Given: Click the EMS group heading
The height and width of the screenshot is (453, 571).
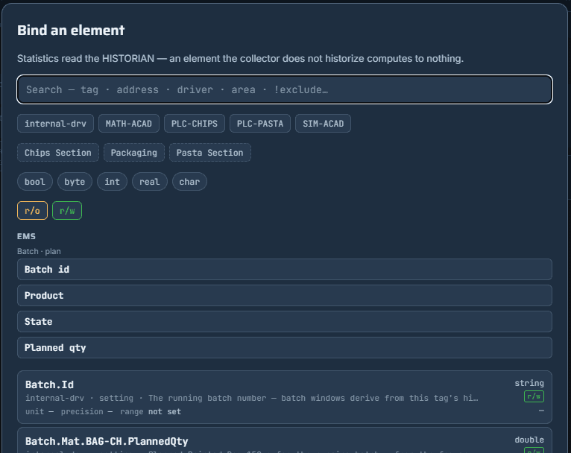Looking at the screenshot, I should click(x=26, y=236).
